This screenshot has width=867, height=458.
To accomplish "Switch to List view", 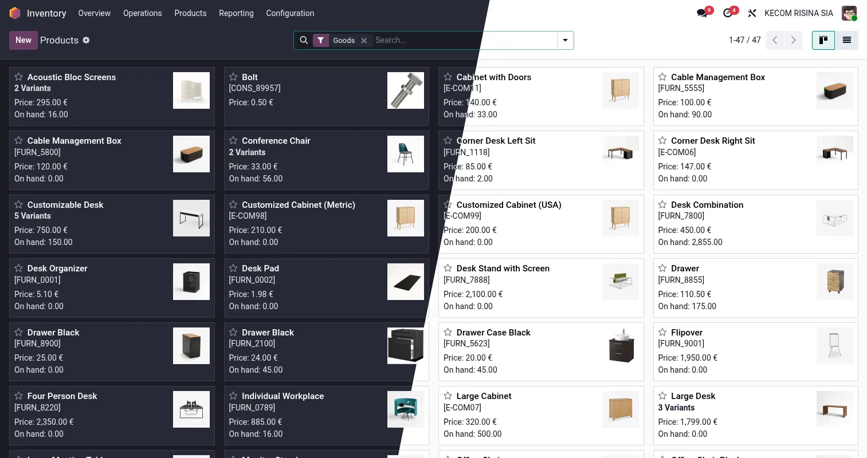I will (846, 40).
